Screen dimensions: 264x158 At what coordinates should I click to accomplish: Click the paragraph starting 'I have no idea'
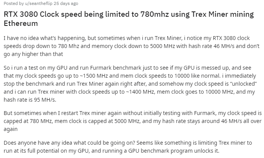131,46
